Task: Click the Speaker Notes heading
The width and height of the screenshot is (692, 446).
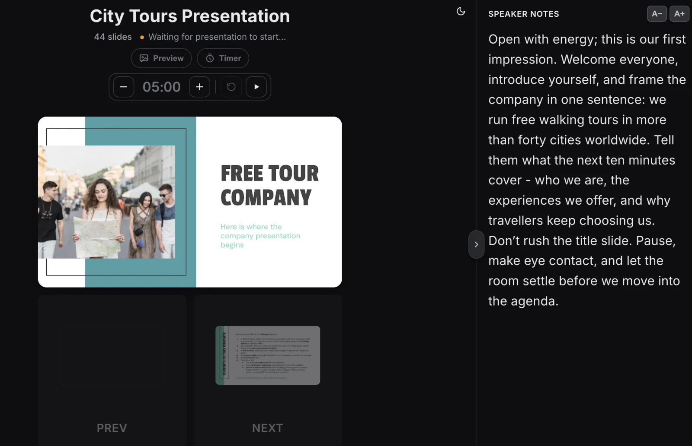Action: click(x=523, y=14)
